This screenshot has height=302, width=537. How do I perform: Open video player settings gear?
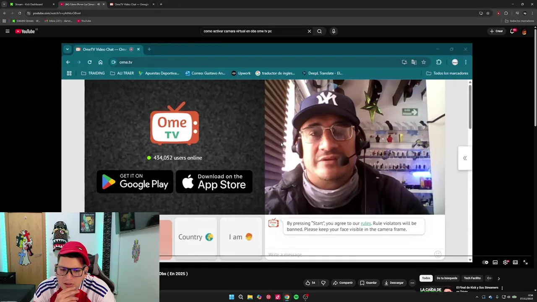click(x=506, y=263)
